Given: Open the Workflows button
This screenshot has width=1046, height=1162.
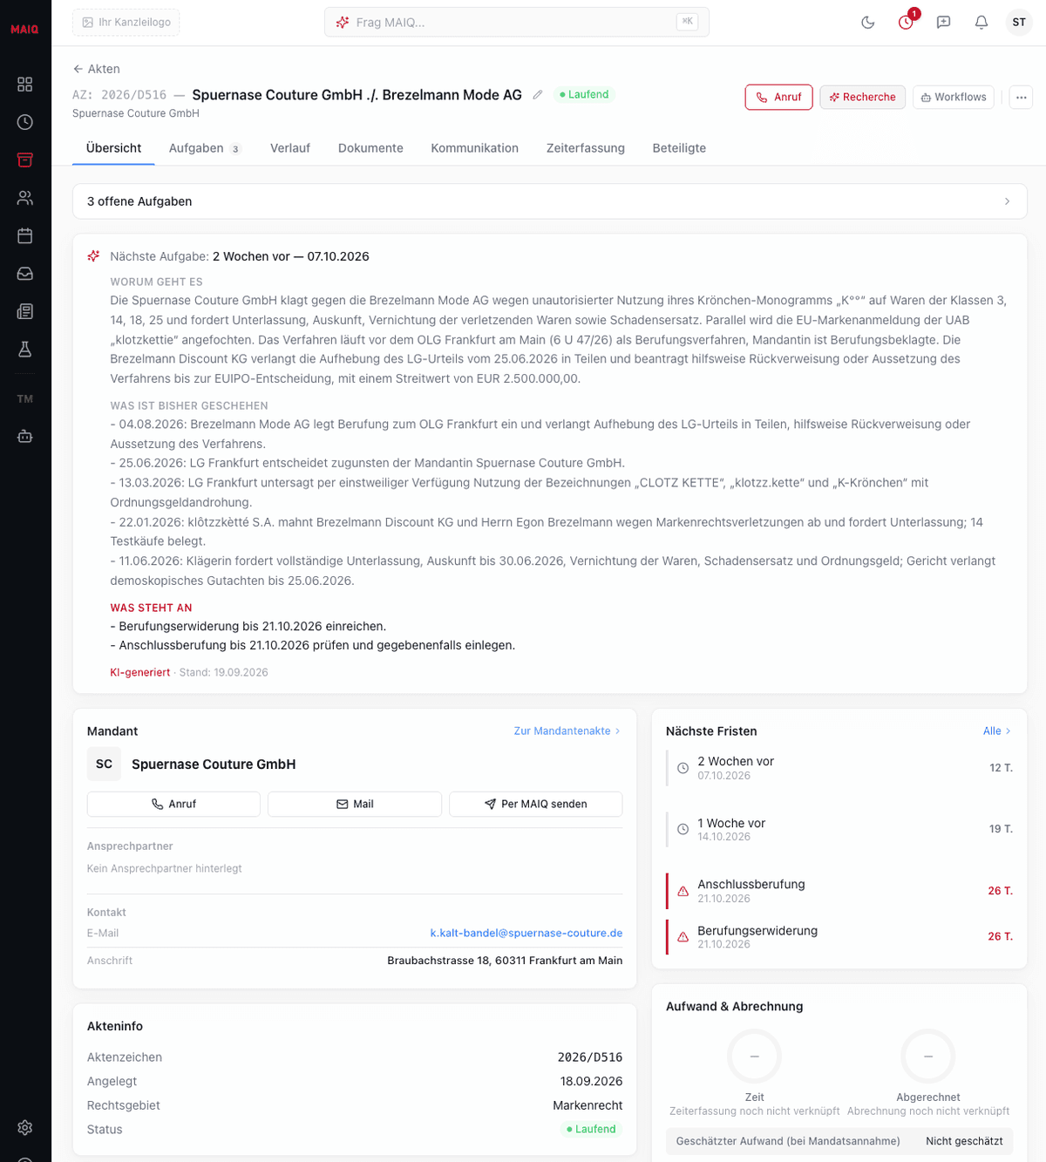Looking at the screenshot, I should 954,97.
